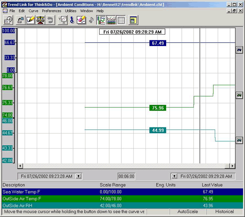Click the 42.00 teal scale bottom value
The image size is (245, 217).
pyautogui.click(x=7, y=161)
